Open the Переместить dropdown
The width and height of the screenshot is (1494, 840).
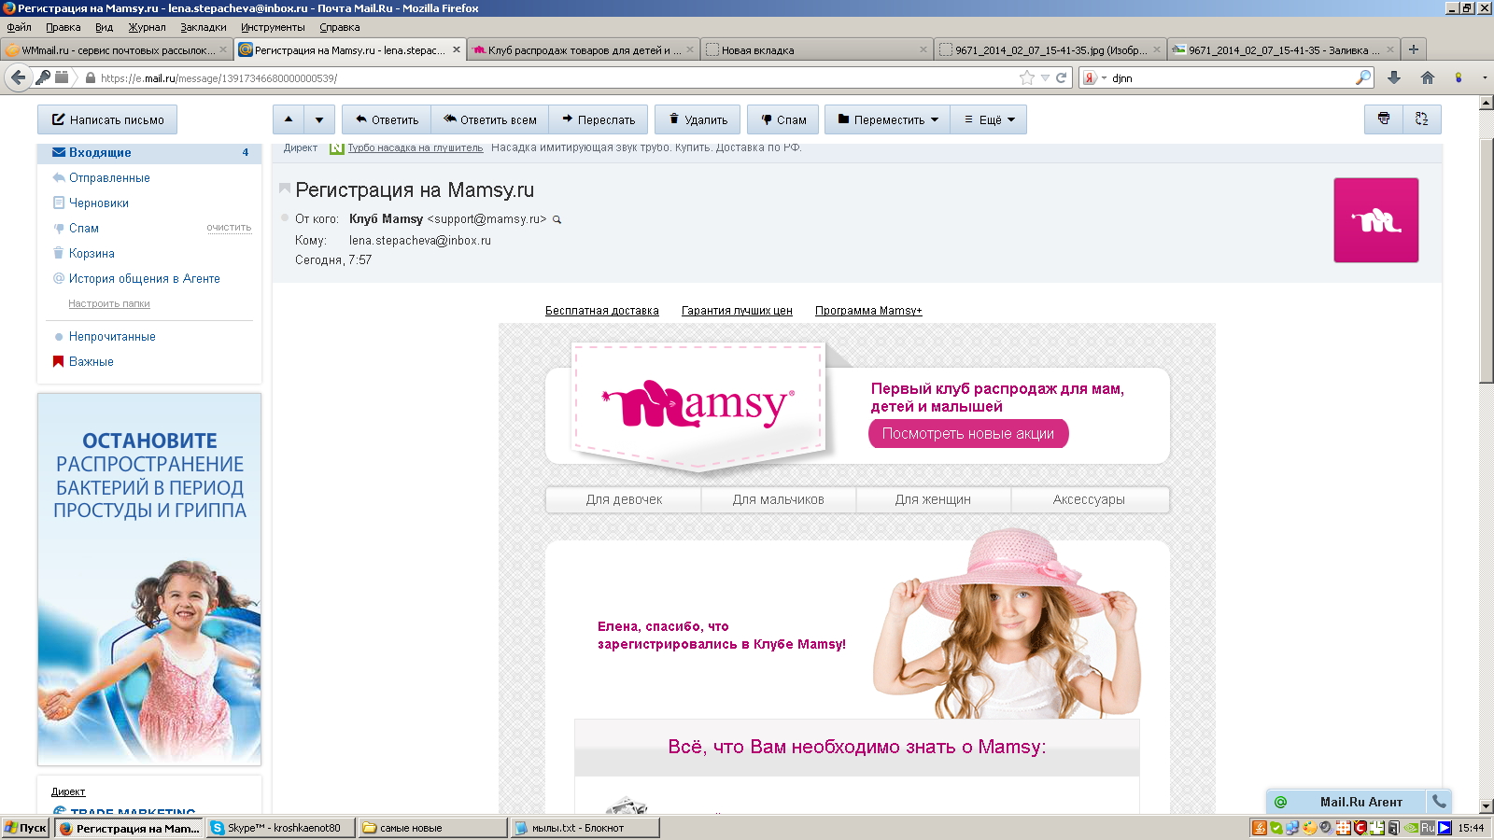pyautogui.click(x=887, y=119)
